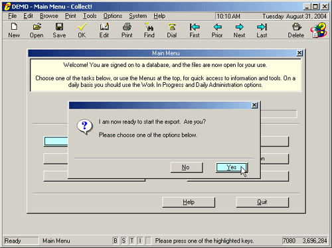Image resolution: width=332 pixels, height=248 pixels.
Task: Open the System menu
Action: (x=138, y=16)
